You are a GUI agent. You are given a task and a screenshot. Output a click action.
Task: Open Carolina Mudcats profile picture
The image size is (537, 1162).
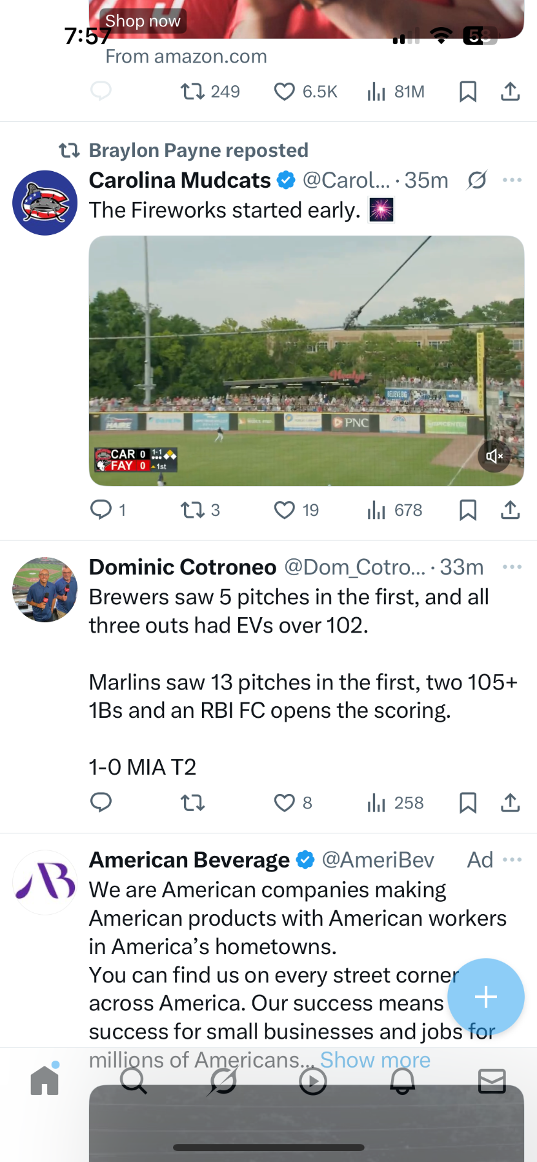[x=45, y=203]
